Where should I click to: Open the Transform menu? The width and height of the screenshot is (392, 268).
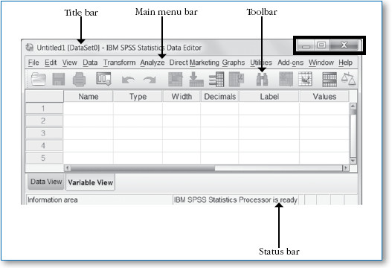pyautogui.click(x=119, y=63)
